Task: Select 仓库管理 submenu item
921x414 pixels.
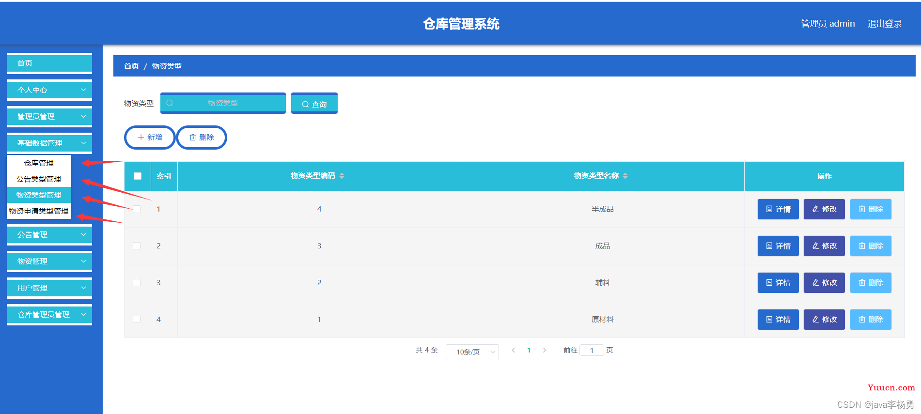Action: pos(39,163)
